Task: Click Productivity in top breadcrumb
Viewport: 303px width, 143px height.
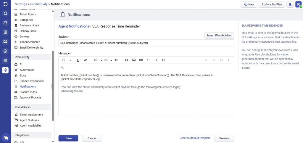Action: [x=39, y=4]
